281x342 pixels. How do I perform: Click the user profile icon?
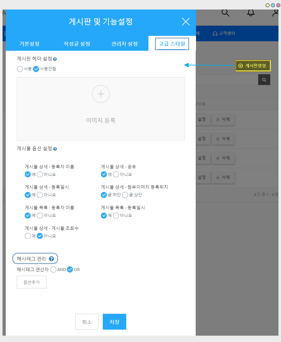(x=276, y=13)
